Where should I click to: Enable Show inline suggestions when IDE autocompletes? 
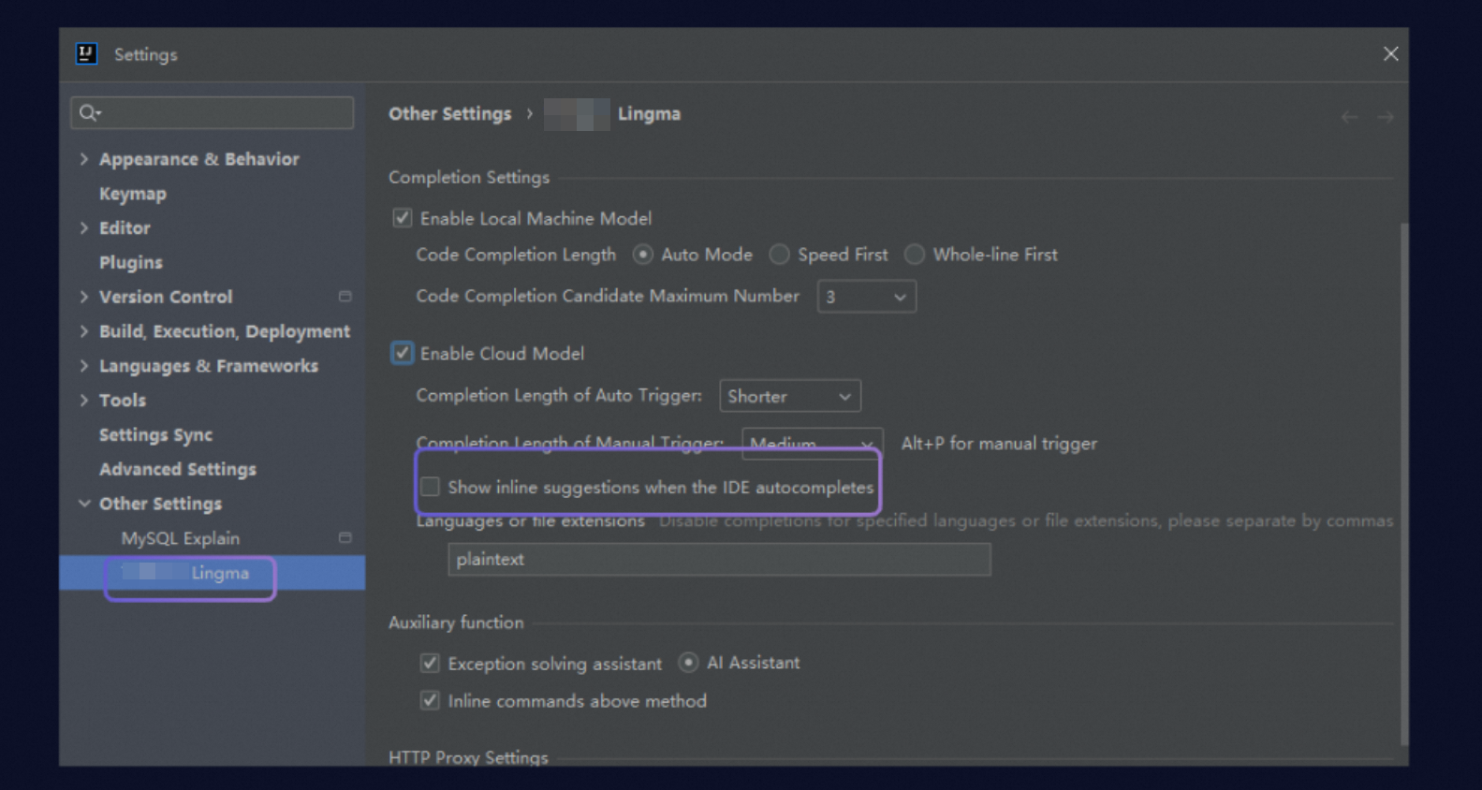[x=430, y=487]
